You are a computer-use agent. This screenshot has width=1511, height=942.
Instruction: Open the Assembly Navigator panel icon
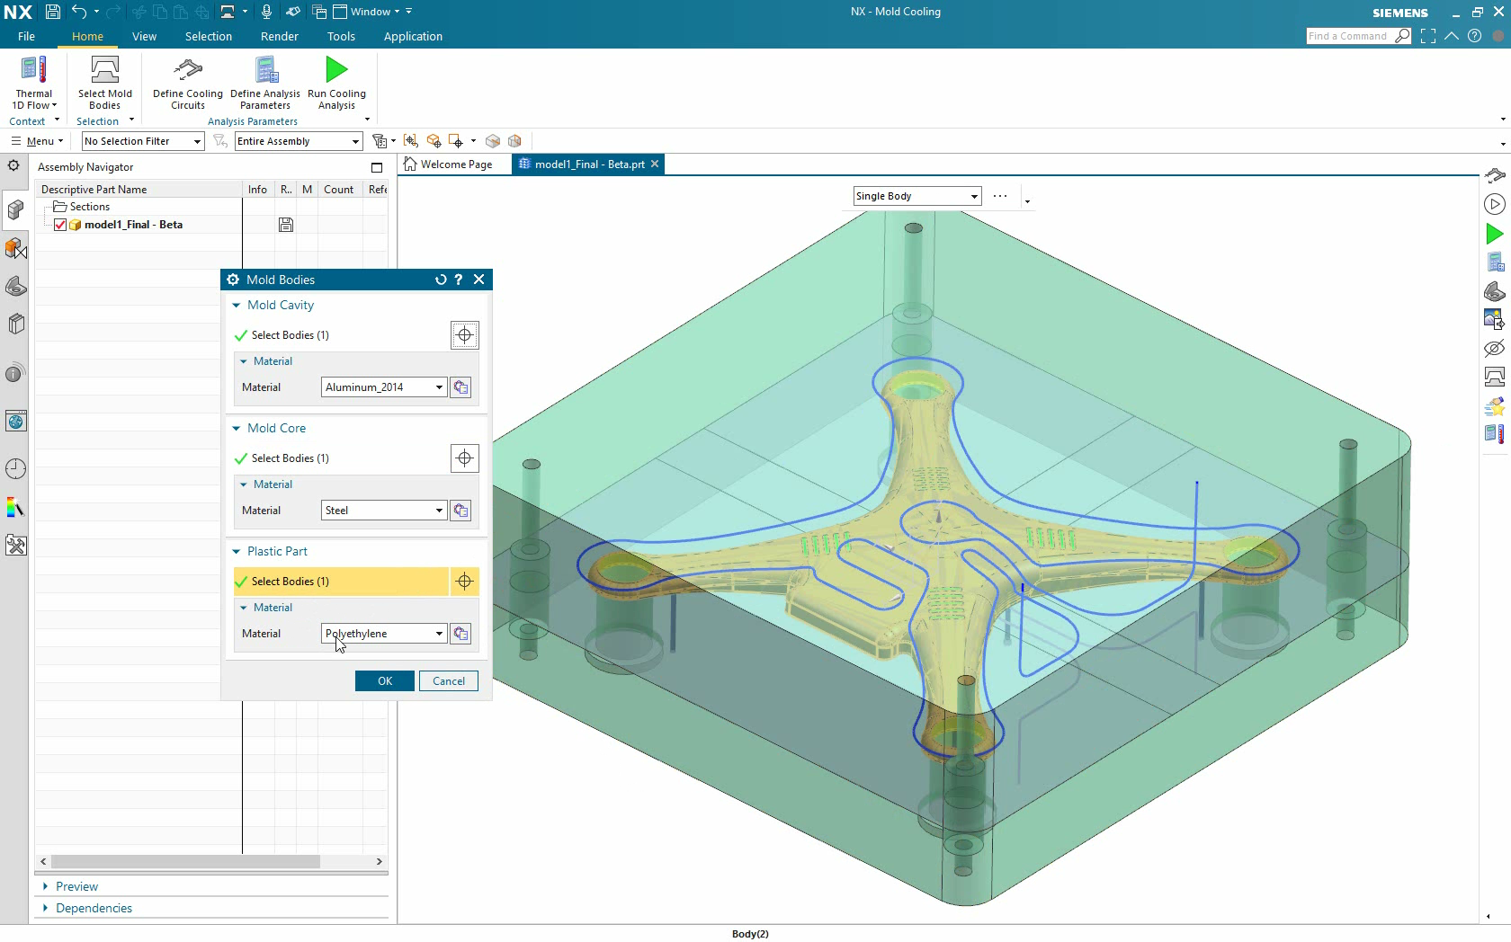(15, 209)
